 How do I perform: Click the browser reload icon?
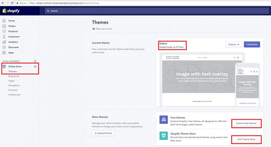click(x=12, y=3)
